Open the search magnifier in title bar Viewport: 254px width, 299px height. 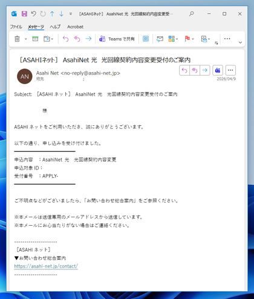coord(192,14)
